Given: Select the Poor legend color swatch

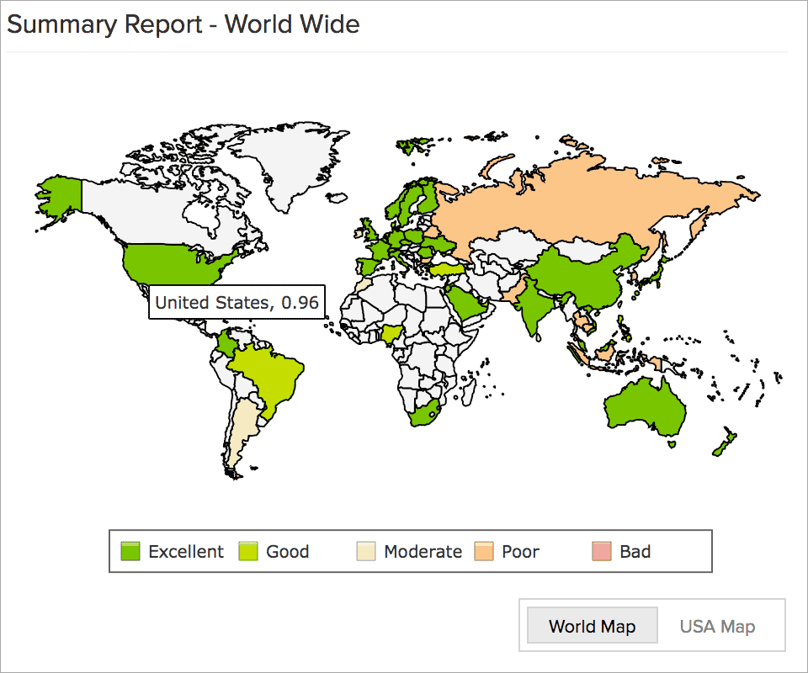Looking at the screenshot, I should point(484,551).
